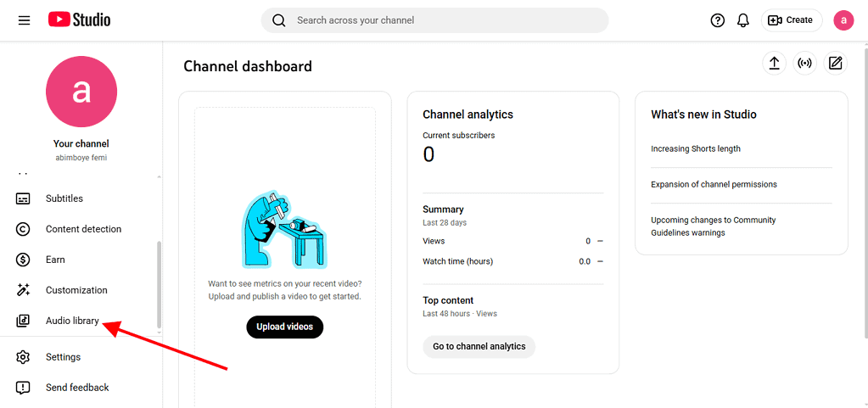Click Send feedback in the sidebar
868x408 pixels.
77,388
